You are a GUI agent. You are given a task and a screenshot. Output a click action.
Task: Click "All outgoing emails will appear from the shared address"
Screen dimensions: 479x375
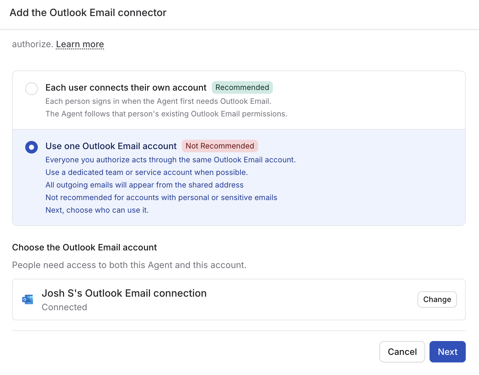pos(145,185)
